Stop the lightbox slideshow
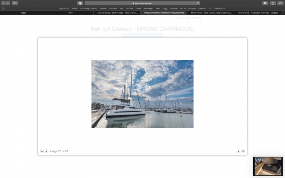 [238, 151]
